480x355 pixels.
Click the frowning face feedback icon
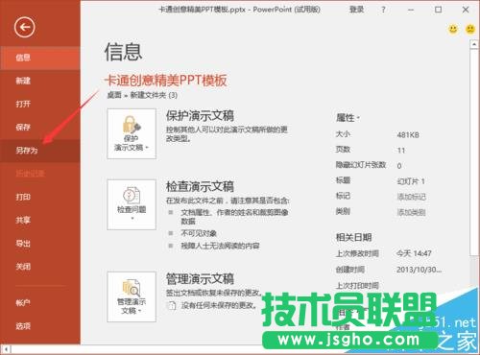tap(470, 30)
